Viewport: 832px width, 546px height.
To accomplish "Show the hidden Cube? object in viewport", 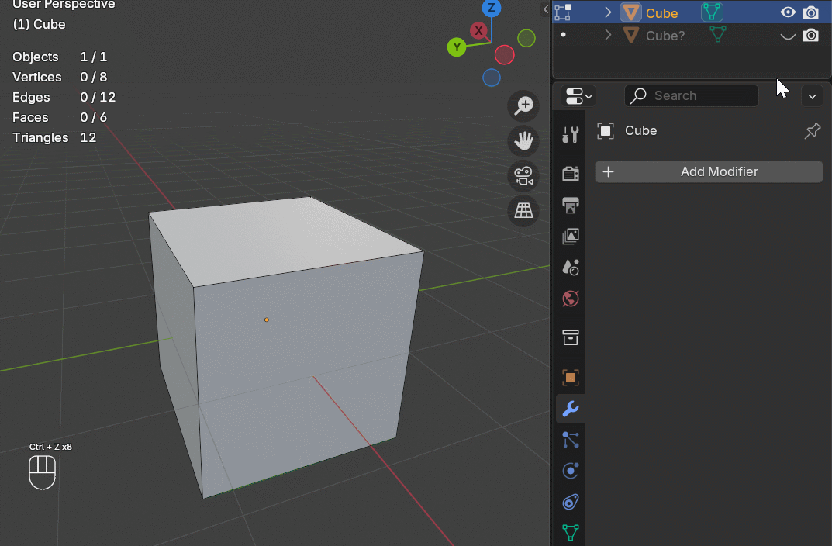I will (788, 36).
